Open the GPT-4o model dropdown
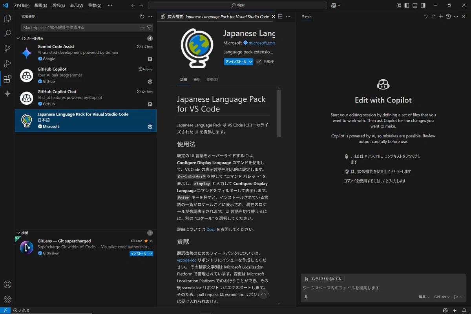The height and width of the screenshot is (314, 471). 442,297
